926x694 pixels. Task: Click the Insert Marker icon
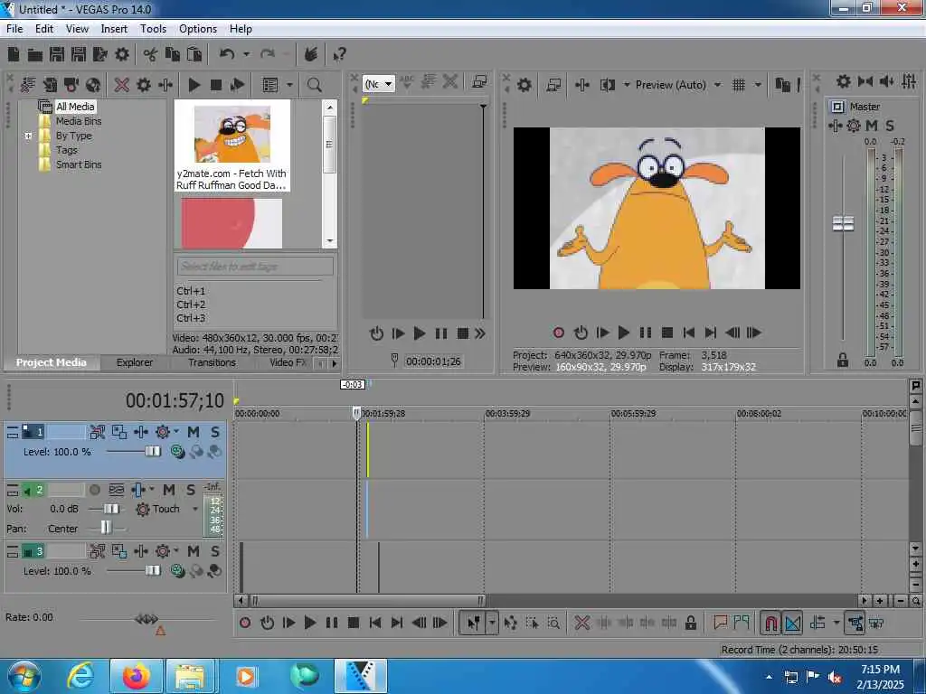[x=720, y=623]
